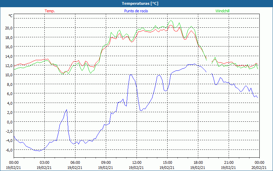Click the 06:00 time axis label
273x171 pixels.
(75, 163)
